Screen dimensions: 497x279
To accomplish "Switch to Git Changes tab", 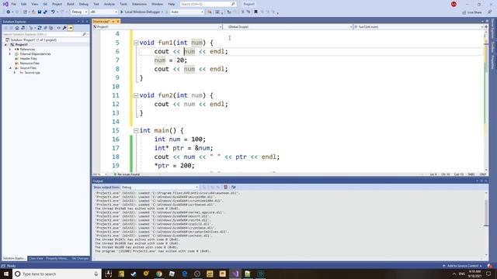I will coord(80,258).
